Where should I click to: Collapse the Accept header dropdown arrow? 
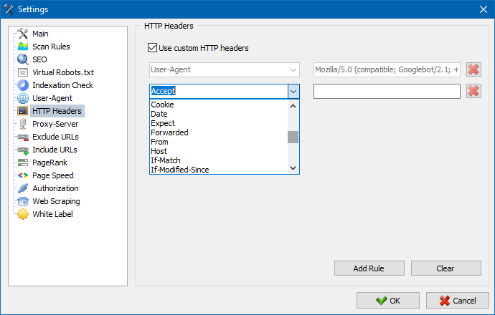click(293, 92)
